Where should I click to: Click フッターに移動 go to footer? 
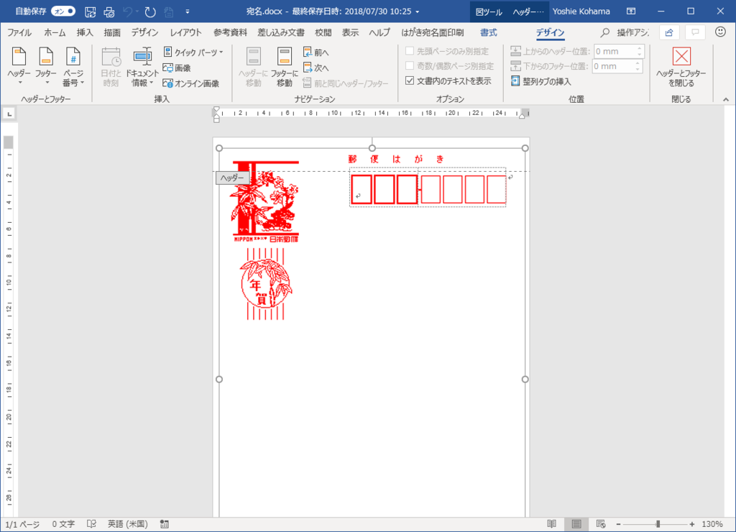284,66
